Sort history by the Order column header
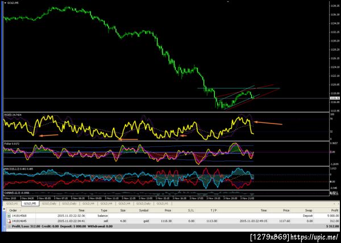The image size is (341, 243). point(13,211)
